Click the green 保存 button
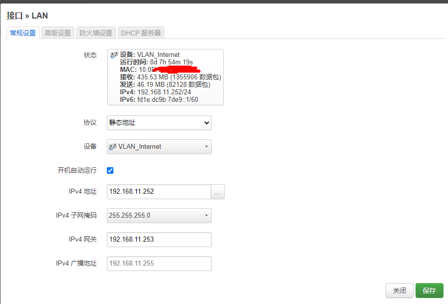Viewport: 448px width, 304px height. tap(430, 291)
